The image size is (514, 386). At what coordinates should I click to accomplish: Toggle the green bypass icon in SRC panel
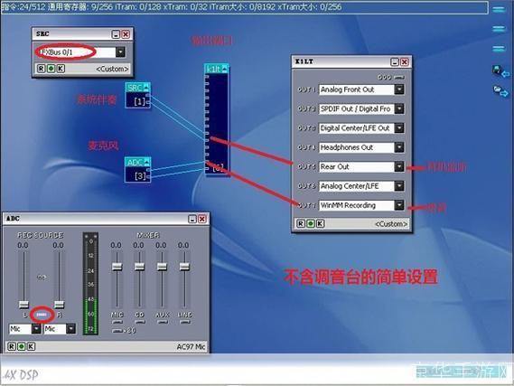tap(51, 69)
